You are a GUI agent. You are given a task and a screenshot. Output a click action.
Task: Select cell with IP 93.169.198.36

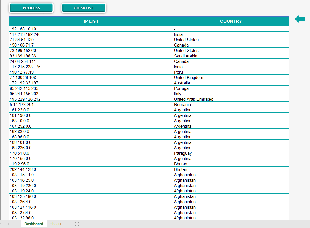(x=91, y=56)
